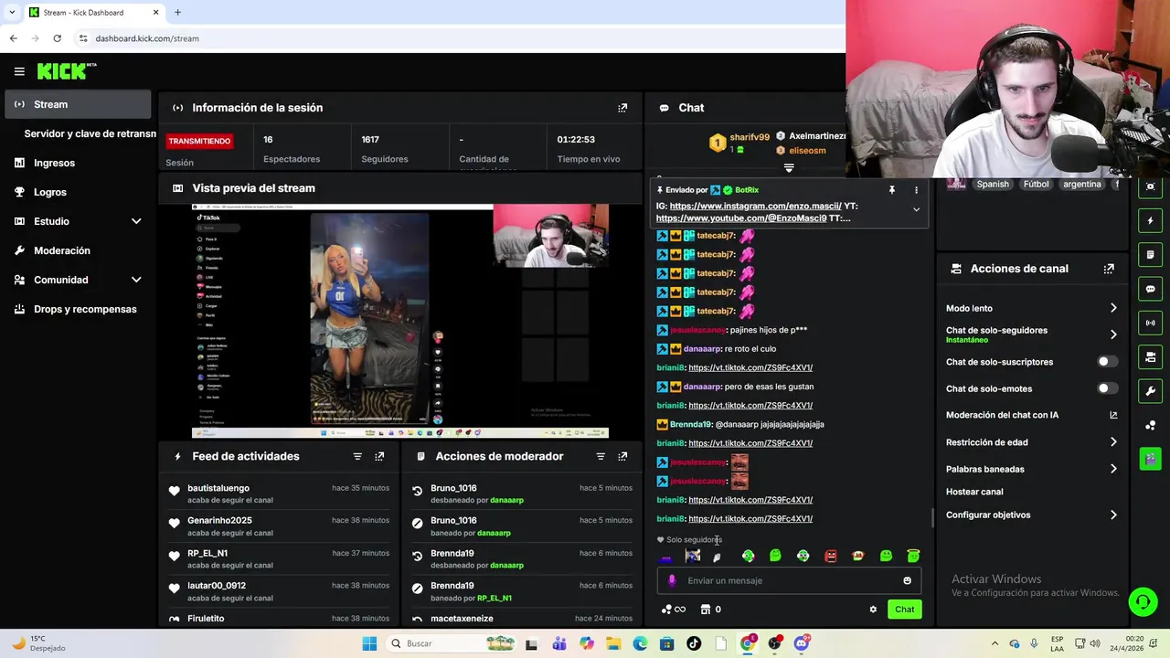The image size is (1170, 658).
Task: Click the green support headset button
Action: pyautogui.click(x=1143, y=601)
